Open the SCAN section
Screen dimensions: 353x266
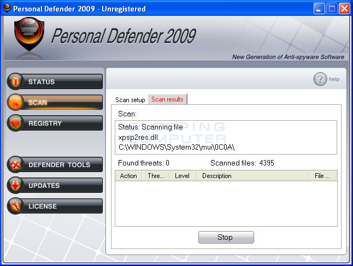click(x=55, y=102)
